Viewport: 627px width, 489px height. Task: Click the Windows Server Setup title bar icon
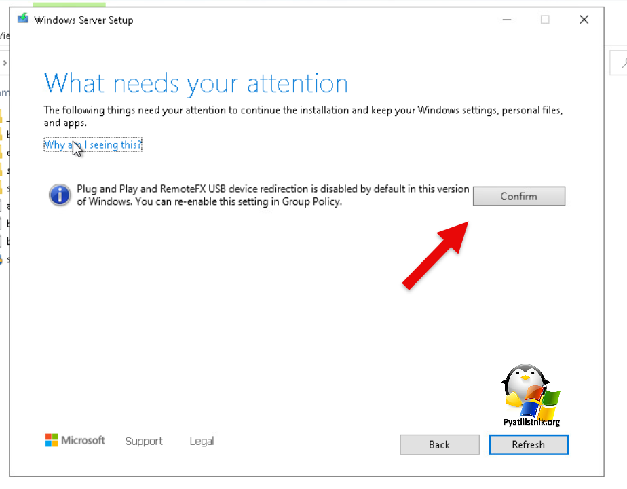(x=23, y=20)
